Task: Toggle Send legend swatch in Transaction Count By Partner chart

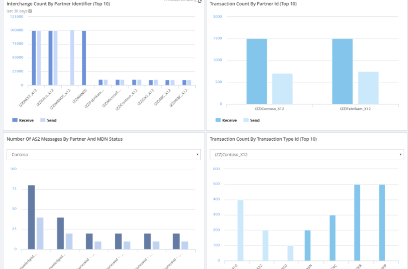Action: tap(246, 120)
